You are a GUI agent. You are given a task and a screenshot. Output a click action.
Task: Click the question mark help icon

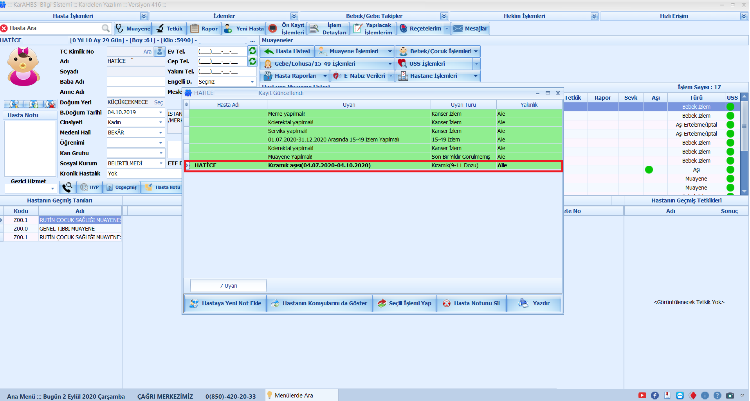717,396
